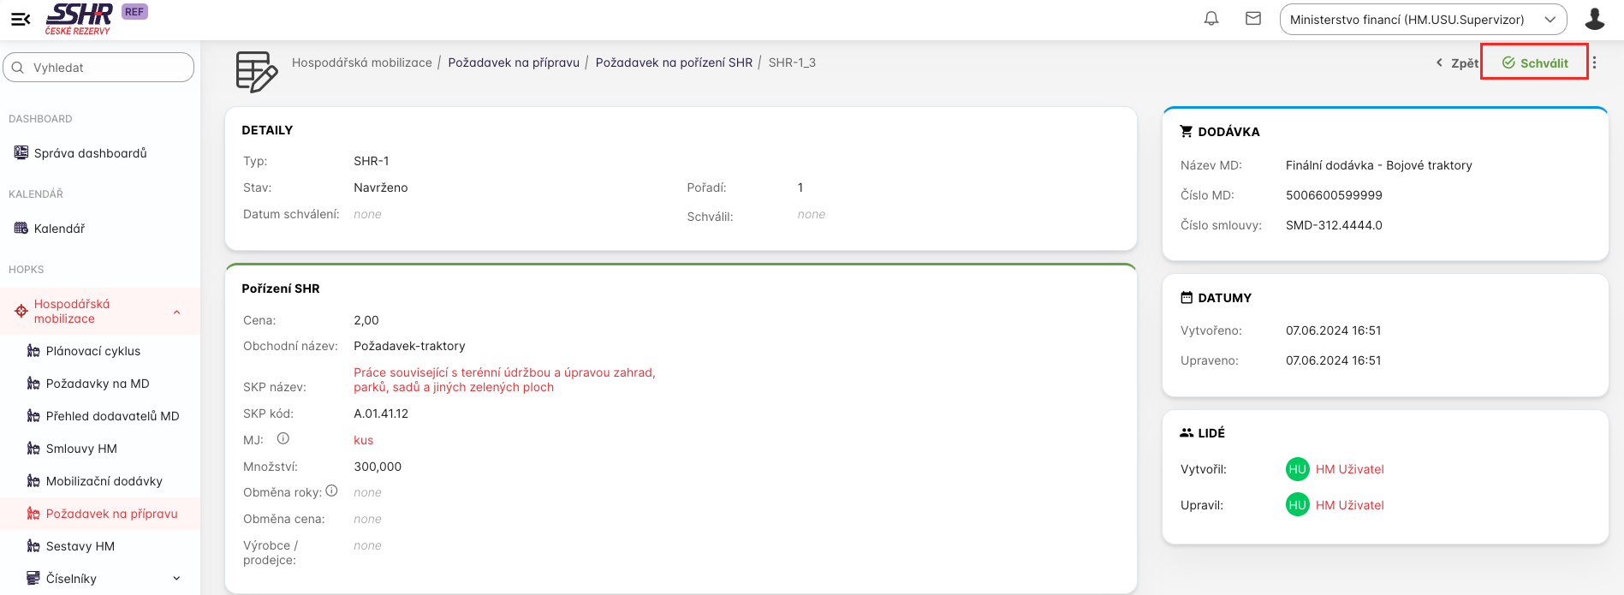The height and width of the screenshot is (595, 1624).
Task: Open Požadavek na pořízení SHR breadcrumb
Action: [x=674, y=62]
